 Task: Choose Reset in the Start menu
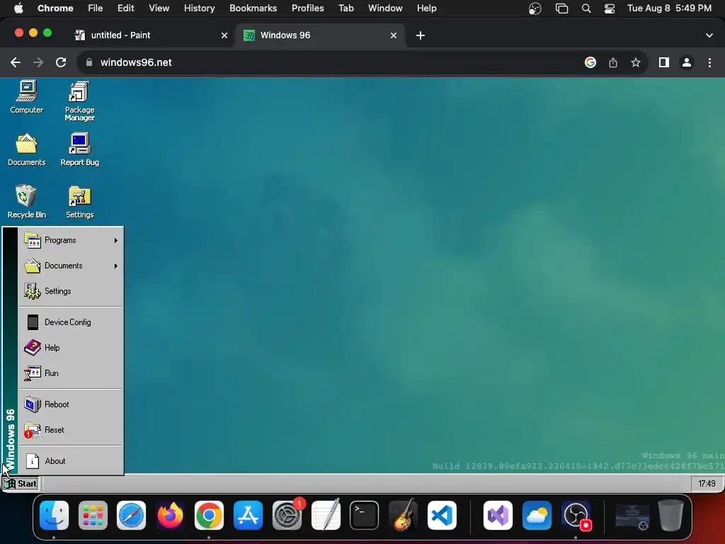pyautogui.click(x=71, y=430)
